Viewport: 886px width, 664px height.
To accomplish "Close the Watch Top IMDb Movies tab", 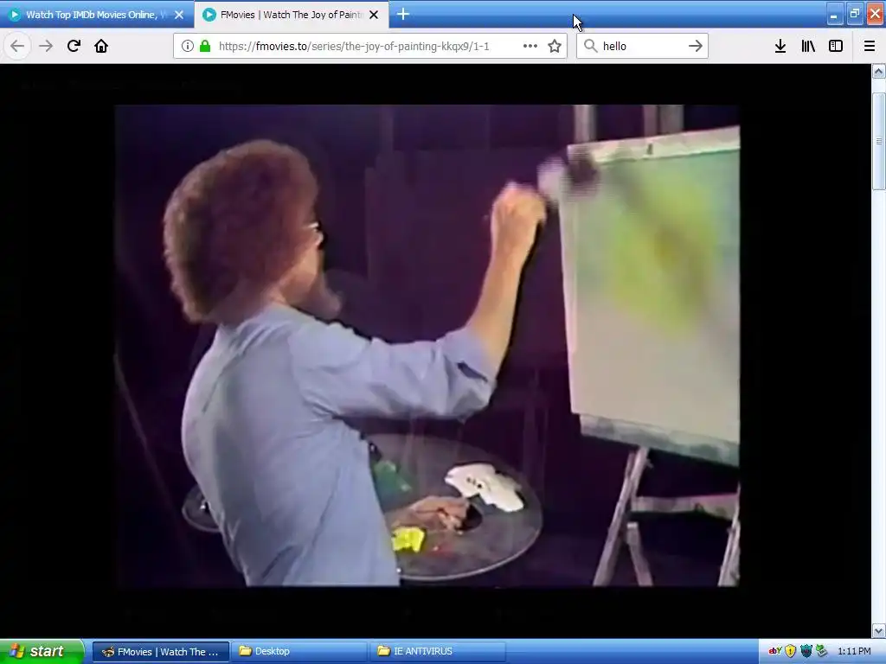I will pyautogui.click(x=179, y=15).
